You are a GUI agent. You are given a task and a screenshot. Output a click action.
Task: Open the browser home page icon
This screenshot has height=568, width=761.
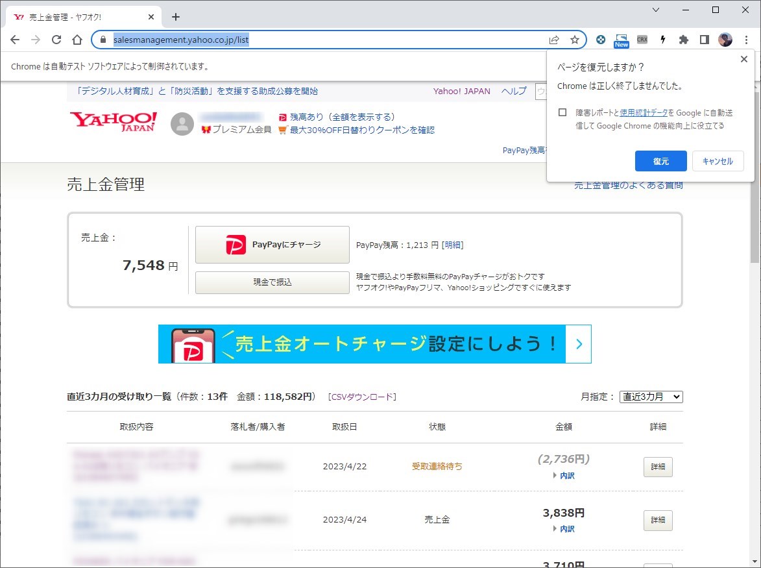tap(77, 40)
